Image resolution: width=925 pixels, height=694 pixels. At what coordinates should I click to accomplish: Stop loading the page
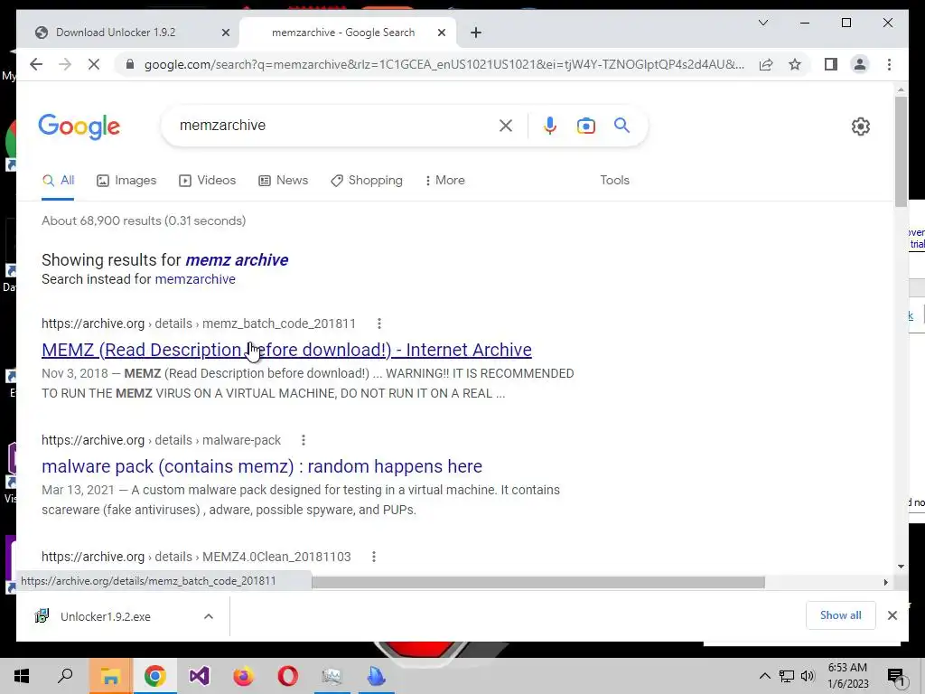(94, 64)
